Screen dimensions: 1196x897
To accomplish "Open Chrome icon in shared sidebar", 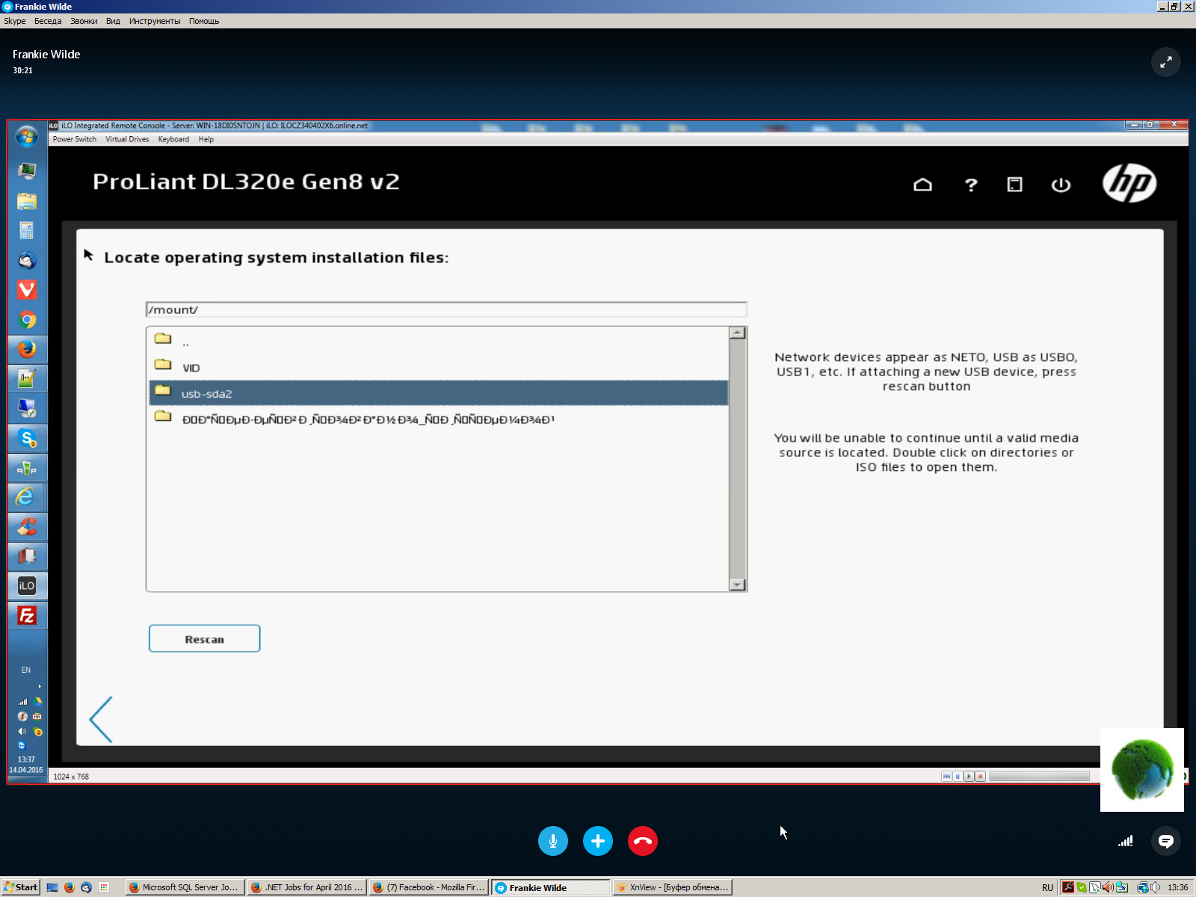I will click(x=27, y=320).
